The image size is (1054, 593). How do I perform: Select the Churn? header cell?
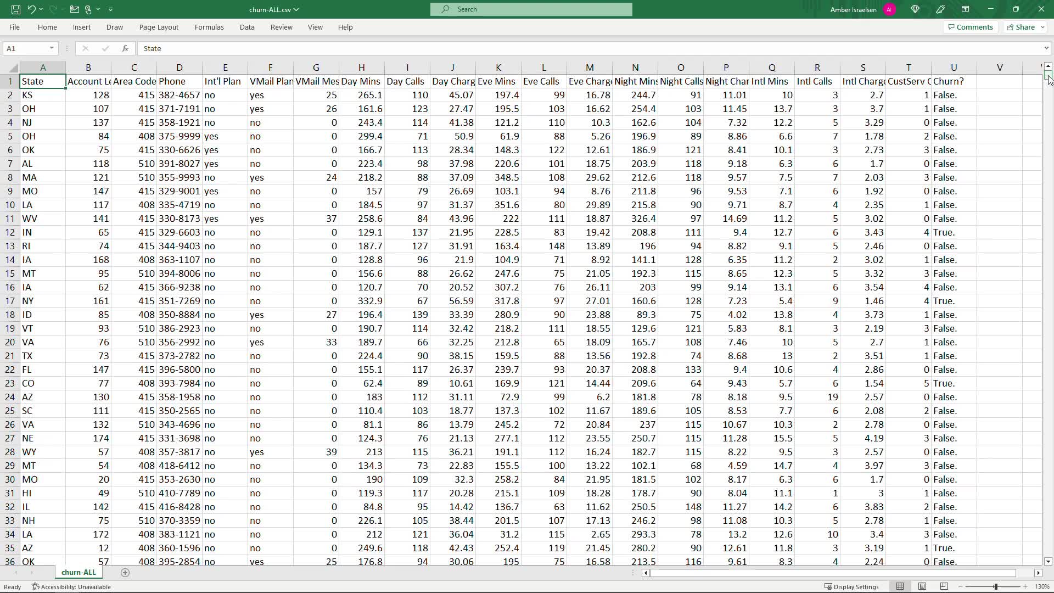954,81
